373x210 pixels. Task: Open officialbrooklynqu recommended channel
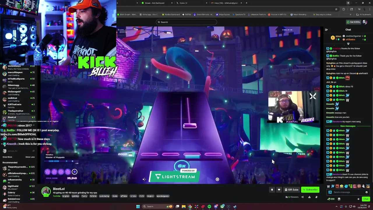[19, 174]
